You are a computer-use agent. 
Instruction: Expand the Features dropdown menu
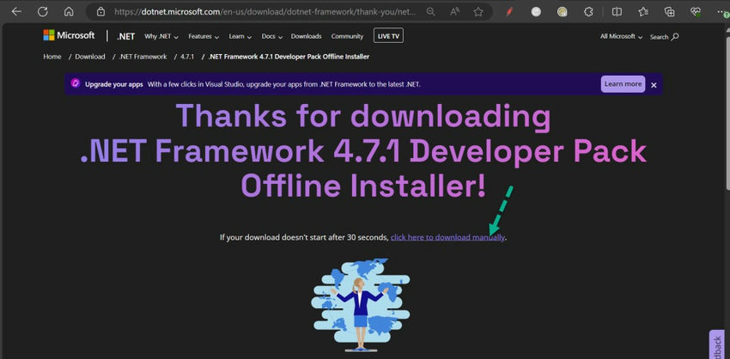(204, 36)
